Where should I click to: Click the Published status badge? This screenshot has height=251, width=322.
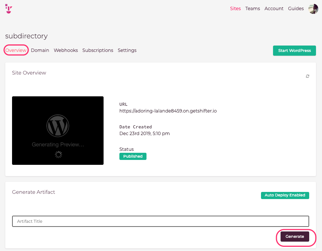[133, 157]
